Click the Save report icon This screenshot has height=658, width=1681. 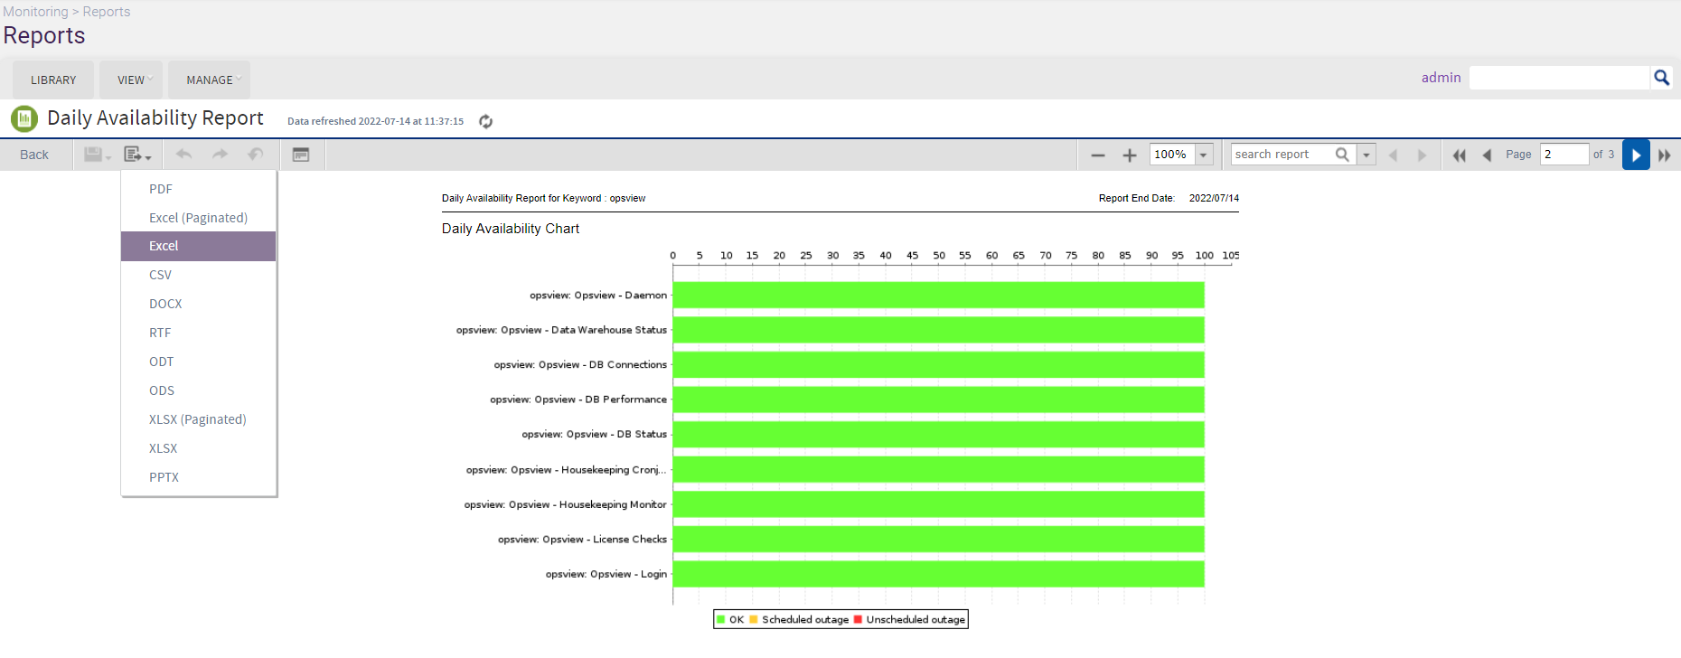click(97, 155)
